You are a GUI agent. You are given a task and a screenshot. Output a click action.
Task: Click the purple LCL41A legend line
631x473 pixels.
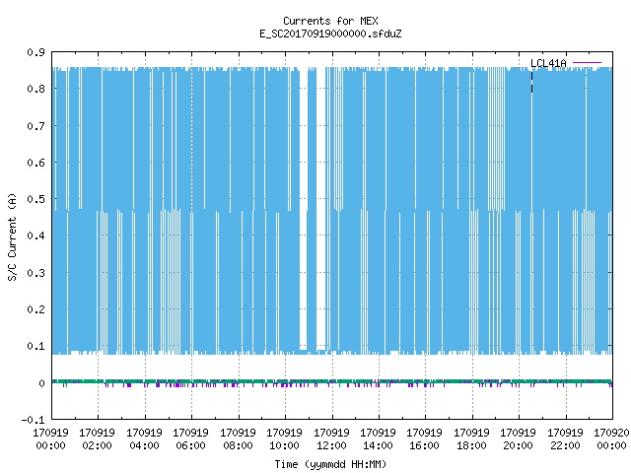(587, 63)
